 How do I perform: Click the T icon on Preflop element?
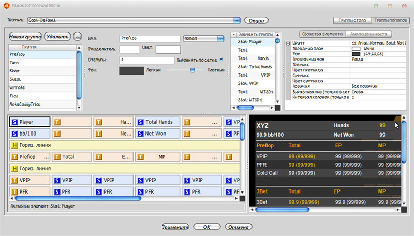(14, 156)
